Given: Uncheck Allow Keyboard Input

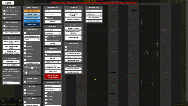Looking at the screenshot, I should tap(4, 11).
